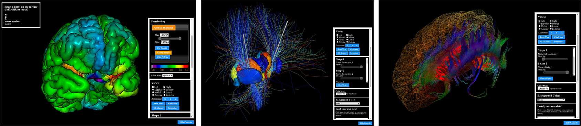Click the spectral color bar legend
Viewport: 581px width, 126px height.
coord(170,66)
